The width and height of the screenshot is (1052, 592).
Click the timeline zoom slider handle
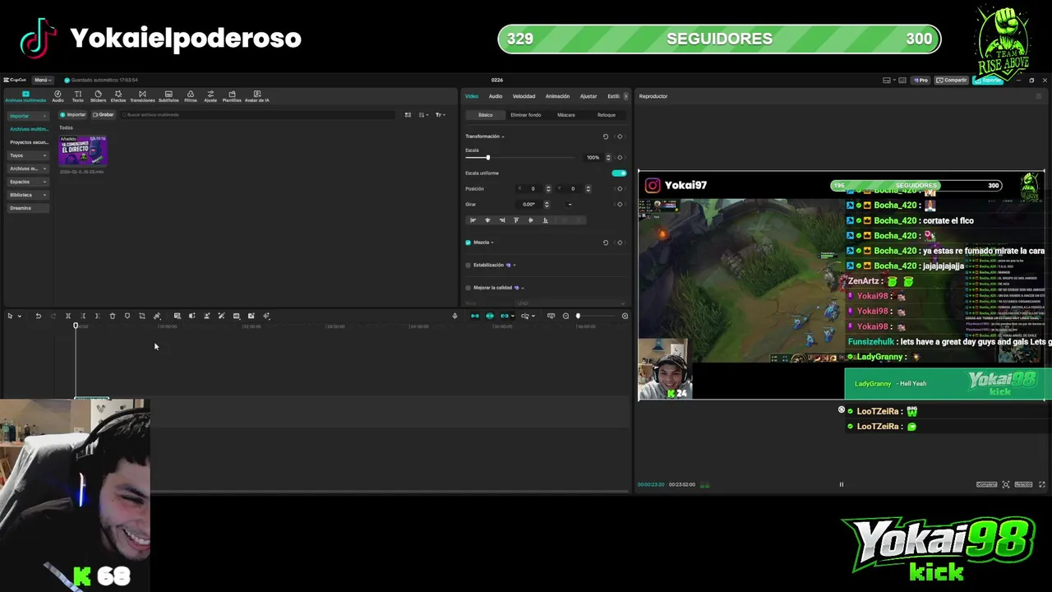click(x=578, y=316)
